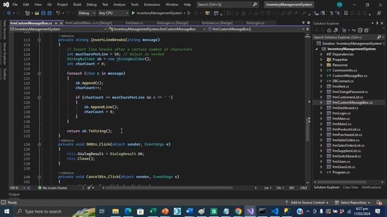Close the frmCustomMessageBox.cs tab
This screenshot has height=217, width=387.
(61, 23)
